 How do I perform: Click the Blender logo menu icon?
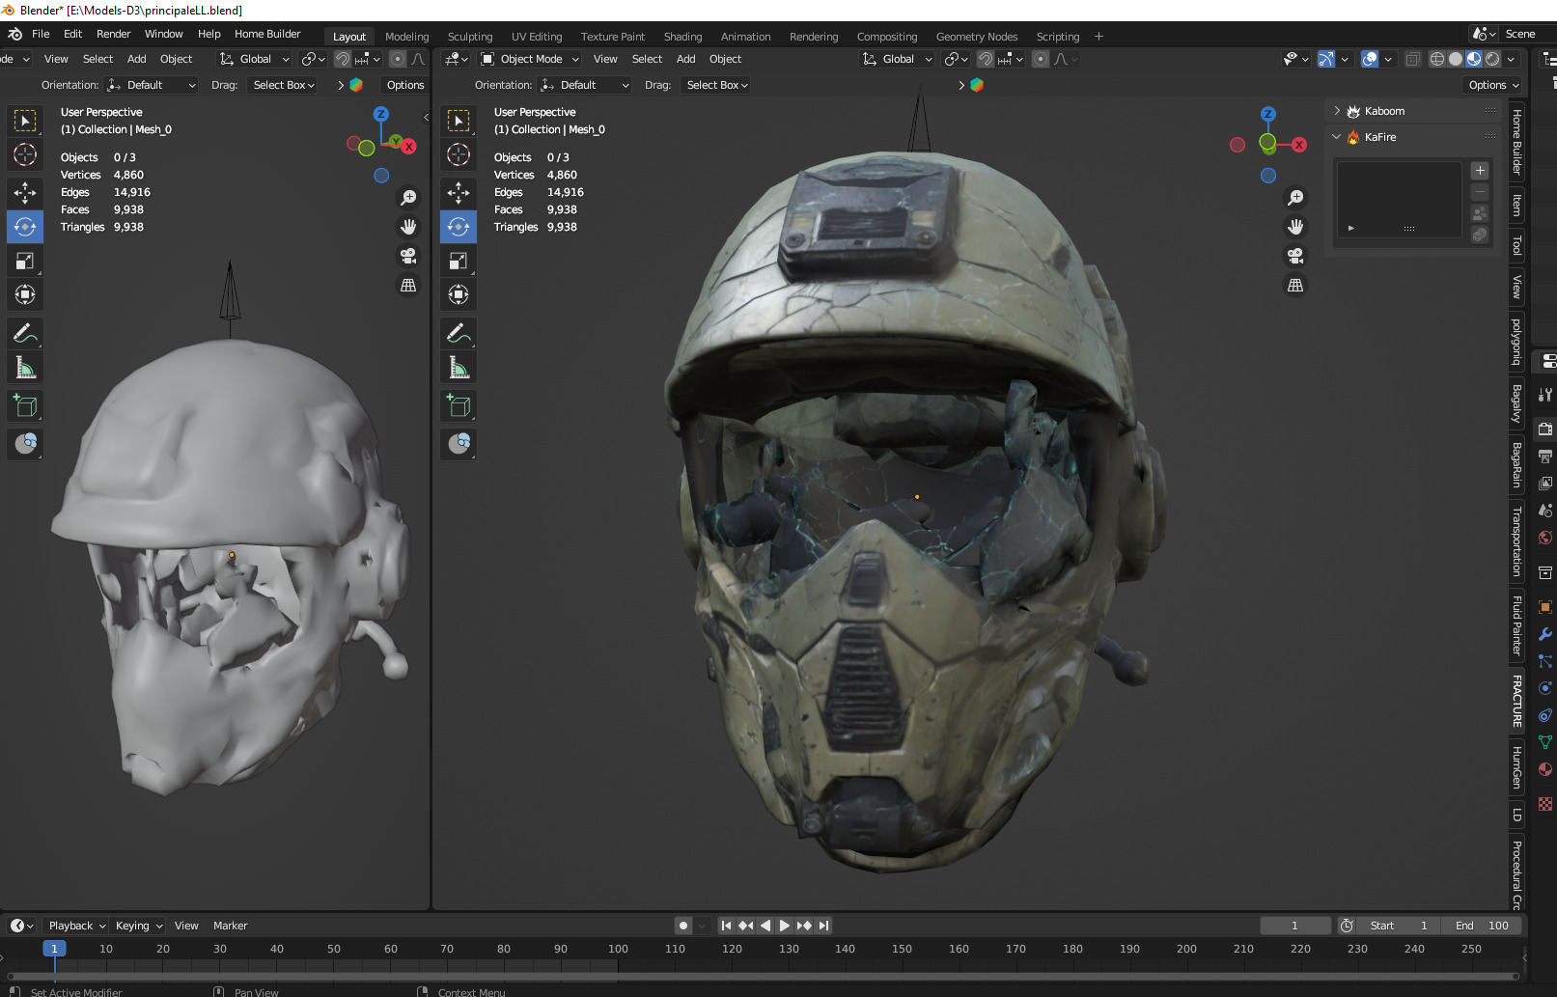pyautogui.click(x=14, y=34)
